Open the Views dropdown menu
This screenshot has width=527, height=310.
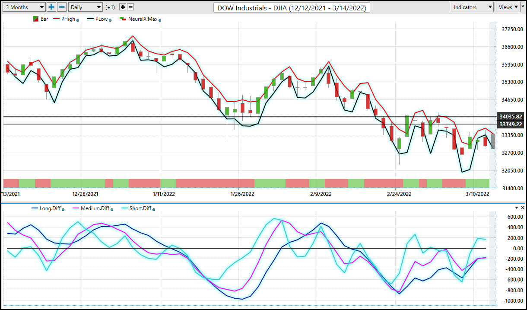click(x=508, y=7)
